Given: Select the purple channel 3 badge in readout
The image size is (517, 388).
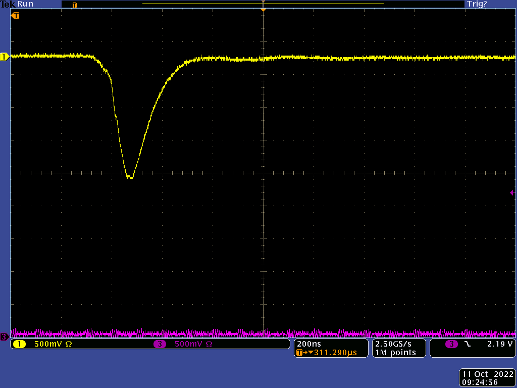Looking at the screenshot, I should 160,344.
